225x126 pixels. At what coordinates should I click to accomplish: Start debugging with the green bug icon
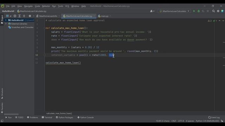coord(199,11)
